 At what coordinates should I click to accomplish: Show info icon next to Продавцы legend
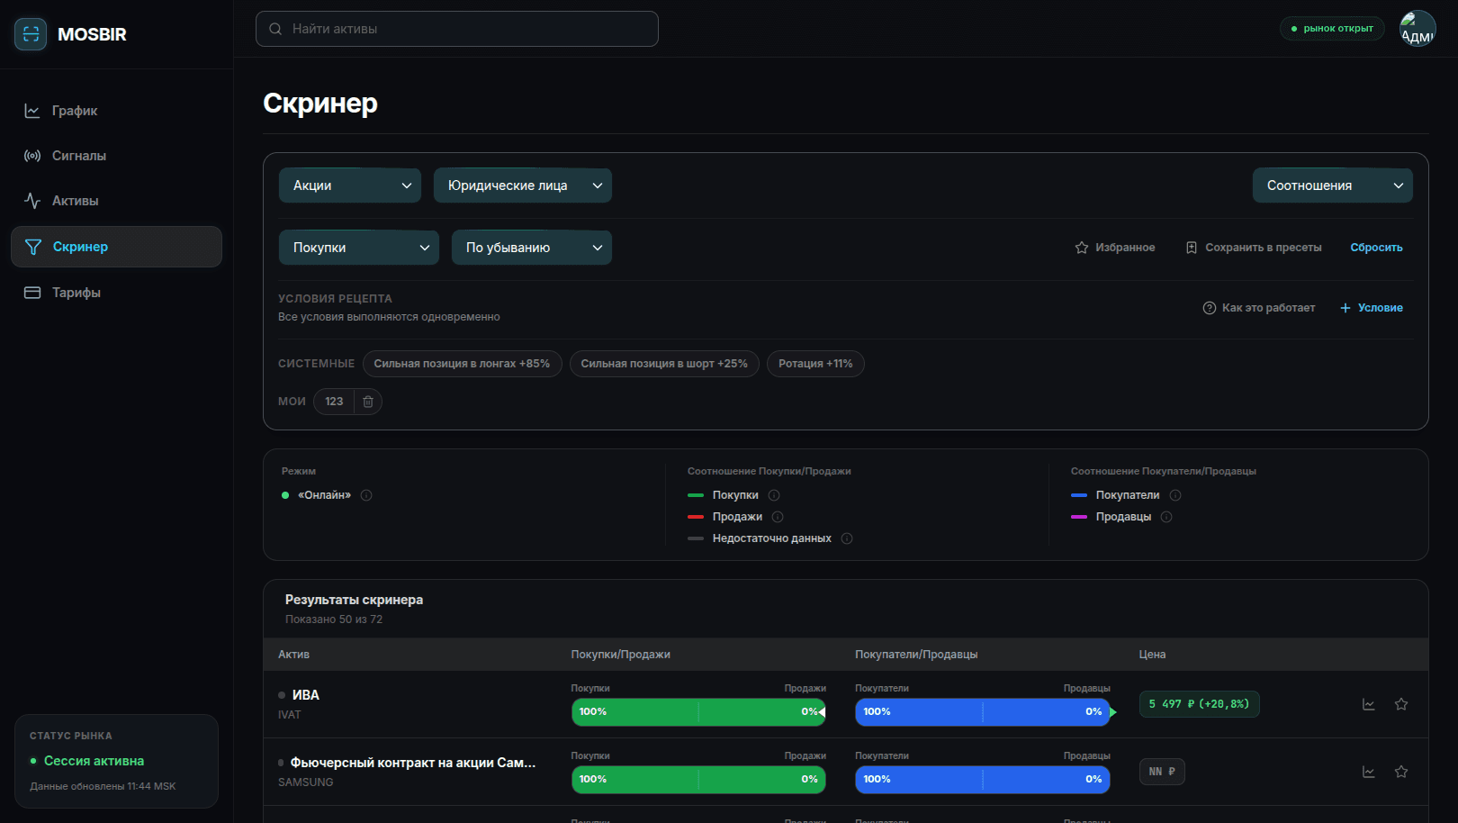click(1166, 517)
